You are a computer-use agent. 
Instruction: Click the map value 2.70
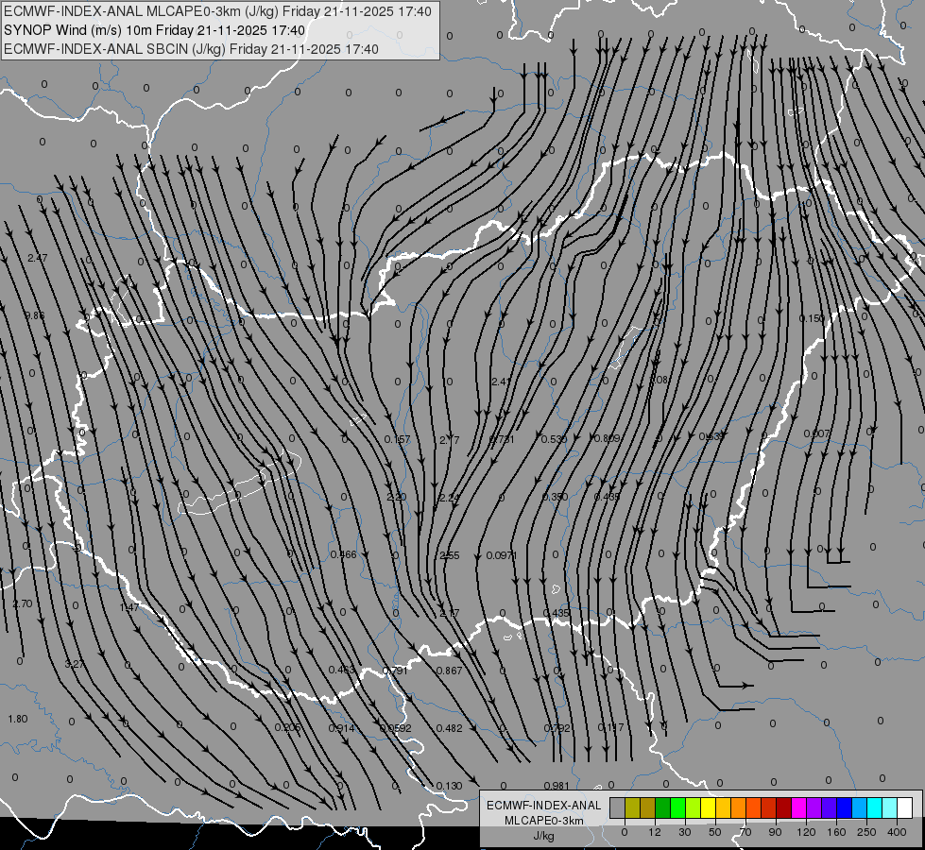click(x=23, y=603)
